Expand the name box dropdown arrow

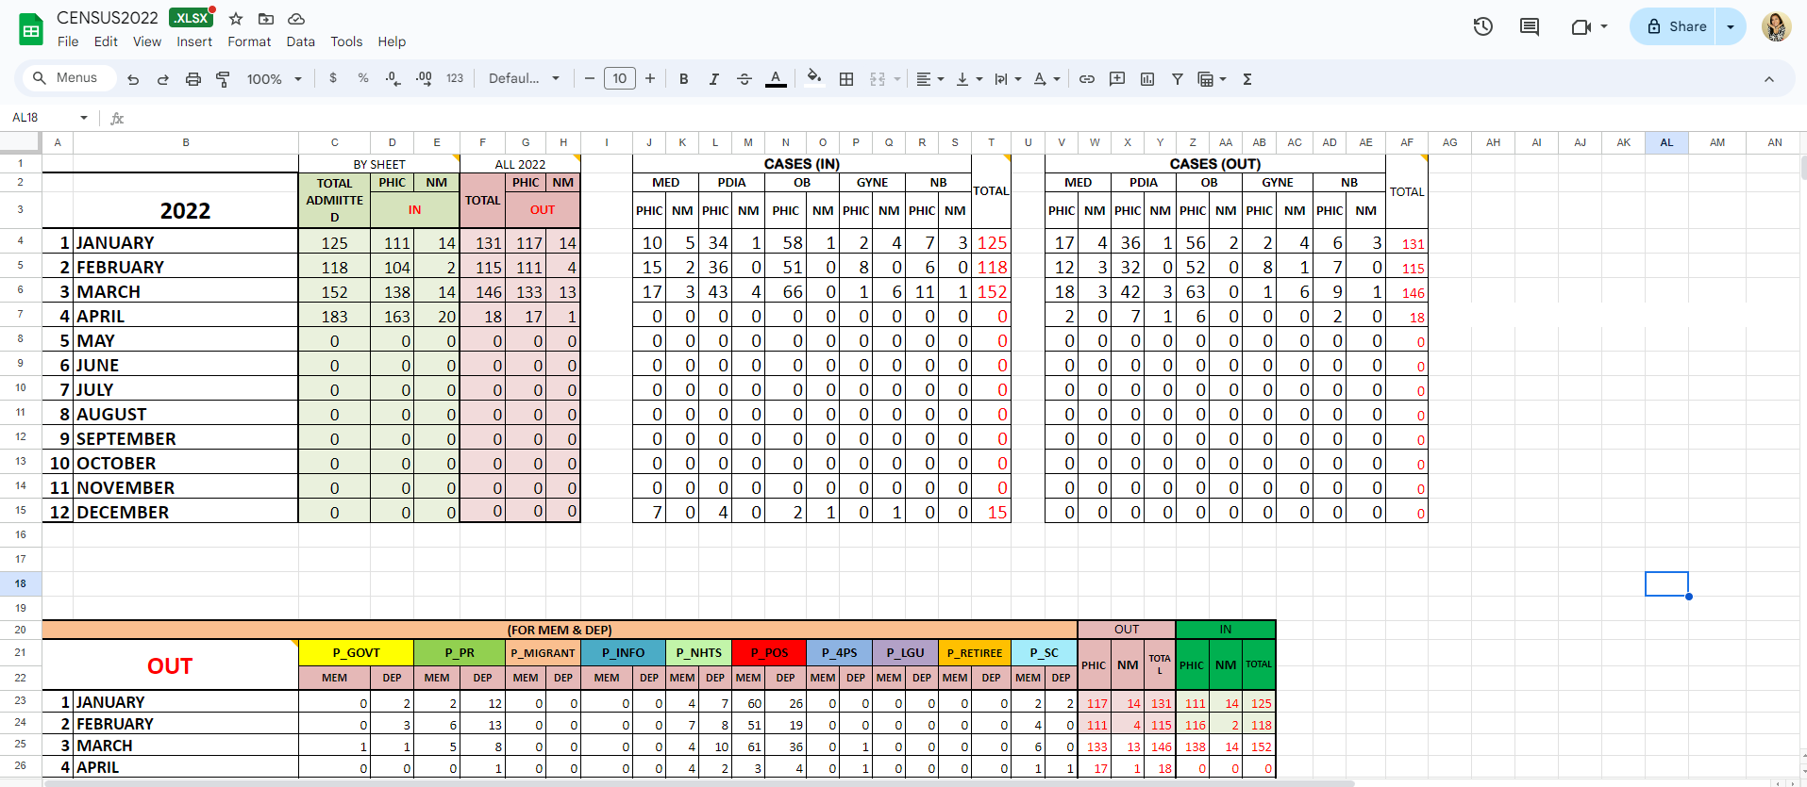pyautogui.click(x=84, y=118)
